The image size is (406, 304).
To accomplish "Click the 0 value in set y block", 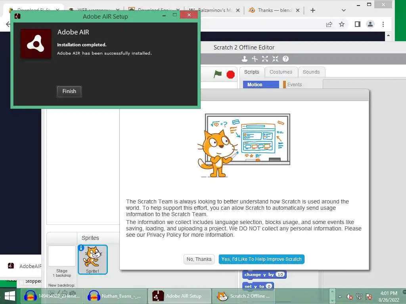I will tap(269, 286).
